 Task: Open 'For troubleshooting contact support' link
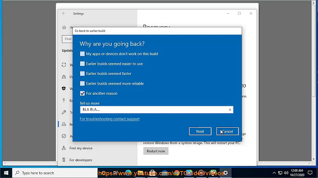coord(110,119)
